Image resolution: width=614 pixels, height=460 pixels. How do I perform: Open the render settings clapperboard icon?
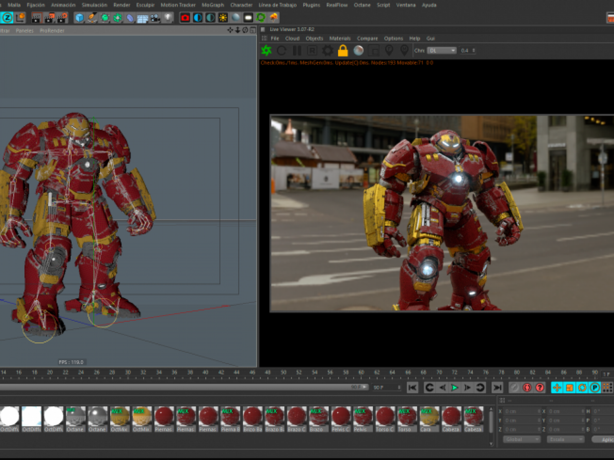pyautogui.click(x=62, y=18)
